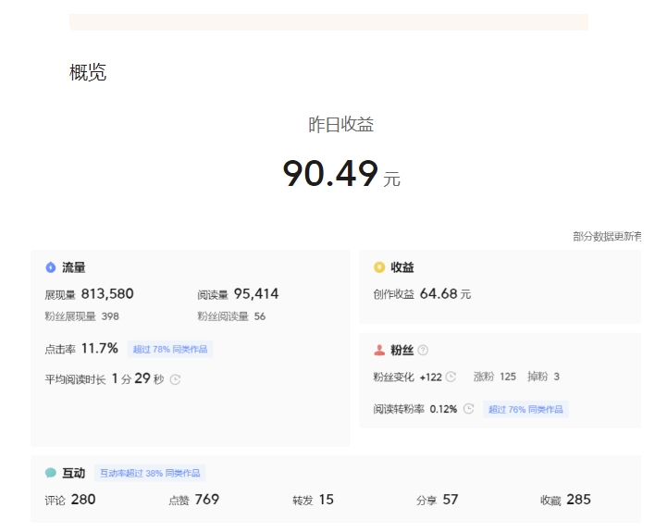Click the blue 流量 droplet icon

[51, 267]
